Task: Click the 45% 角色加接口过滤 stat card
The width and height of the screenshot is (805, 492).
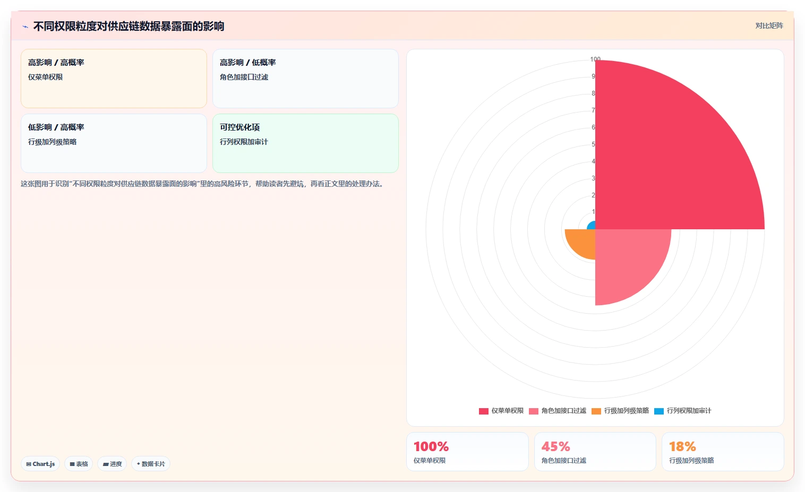Action: [x=595, y=452]
